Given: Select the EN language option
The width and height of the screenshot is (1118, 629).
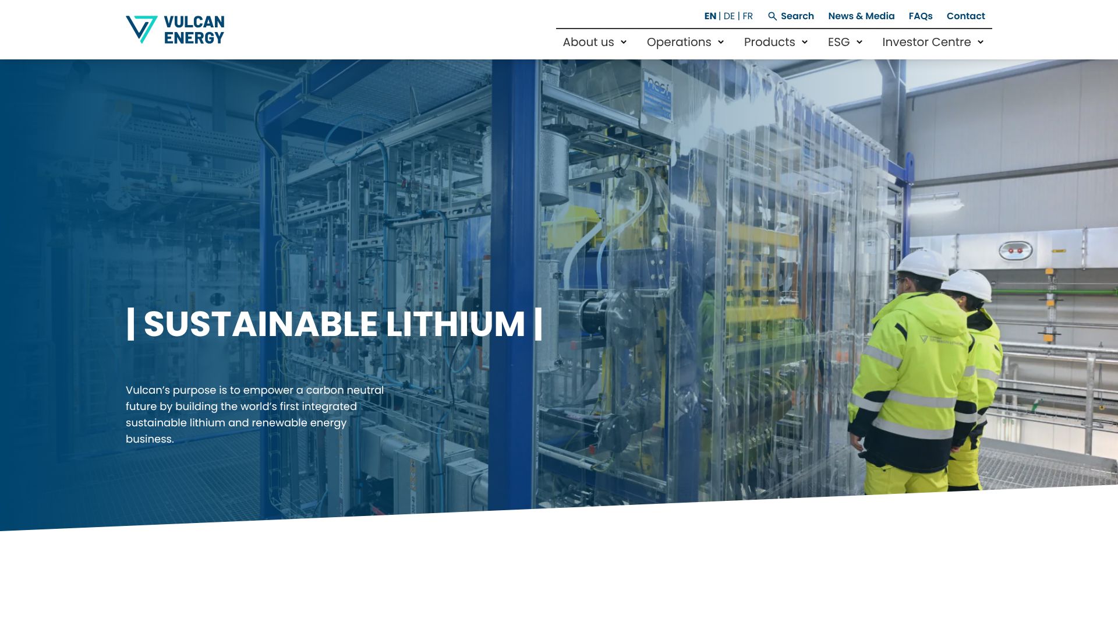Looking at the screenshot, I should tap(710, 16).
